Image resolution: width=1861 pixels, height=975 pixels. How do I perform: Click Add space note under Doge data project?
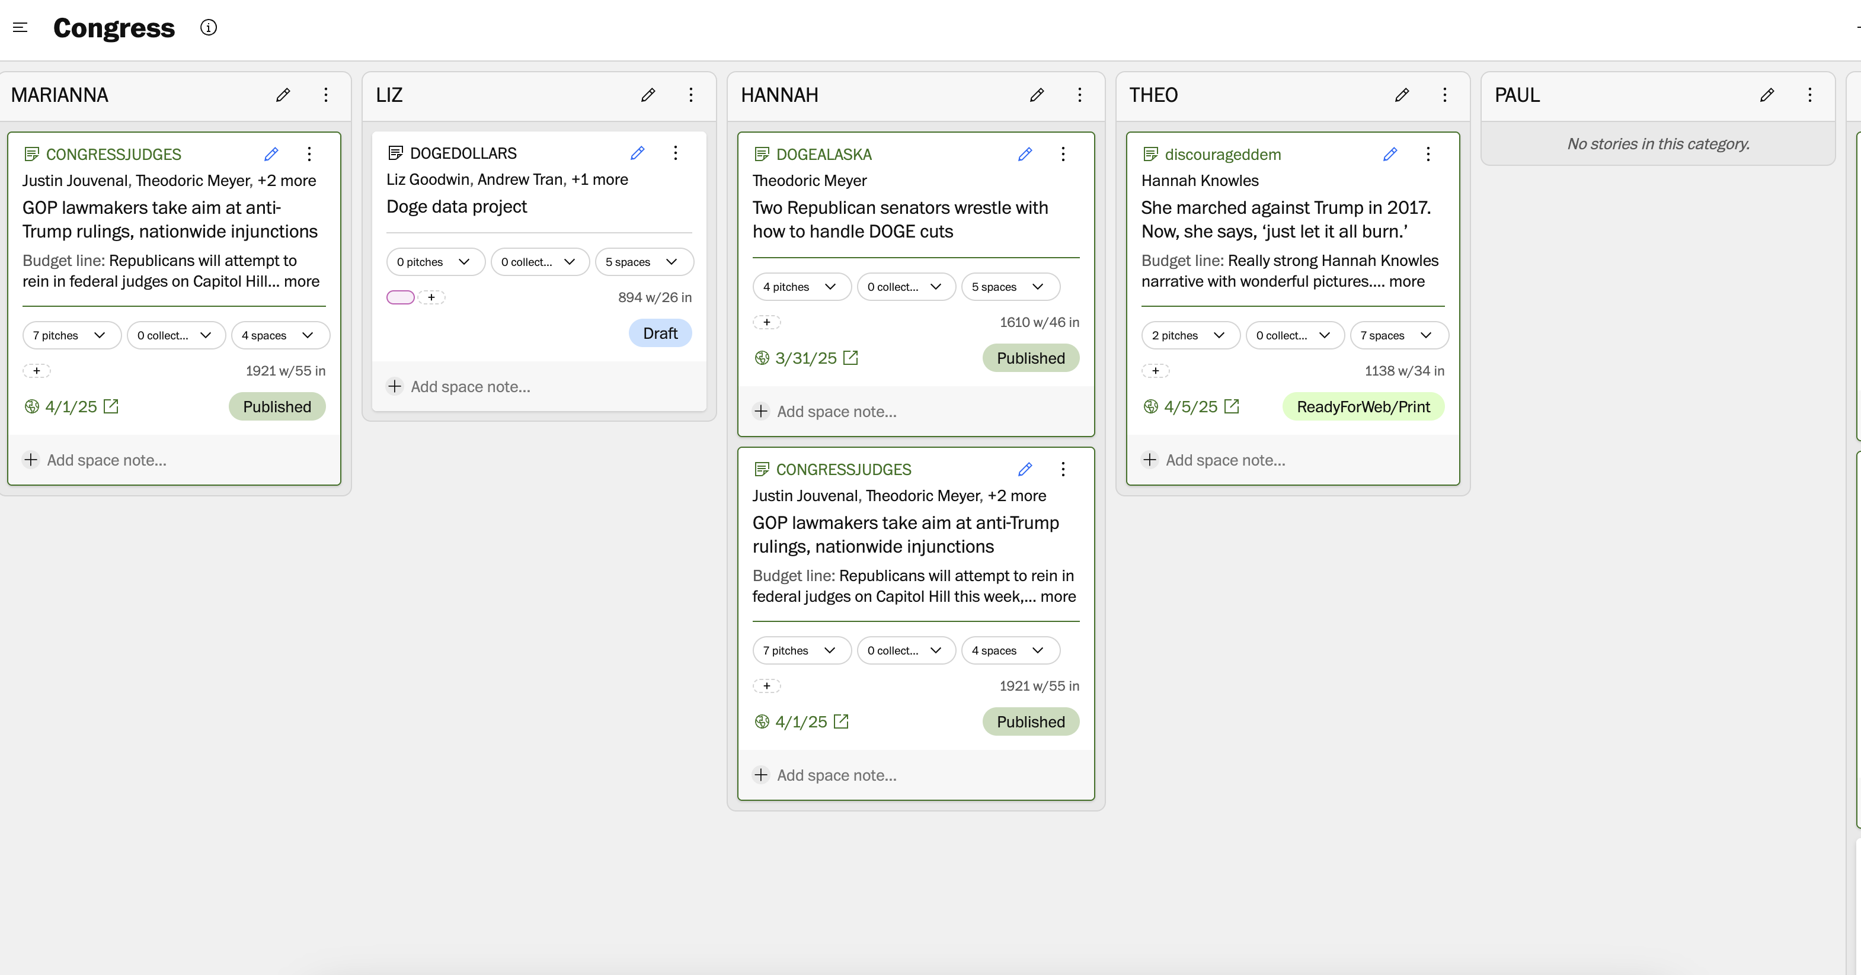click(x=469, y=386)
